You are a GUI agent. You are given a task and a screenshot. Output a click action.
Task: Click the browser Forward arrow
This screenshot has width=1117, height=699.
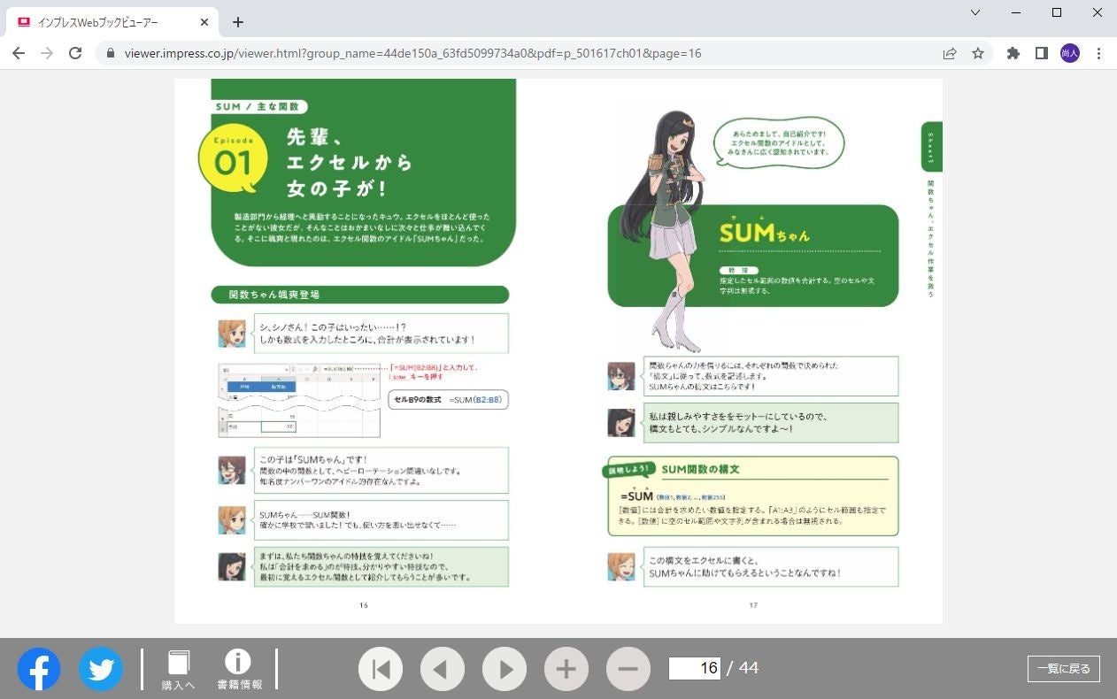click(x=47, y=53)
